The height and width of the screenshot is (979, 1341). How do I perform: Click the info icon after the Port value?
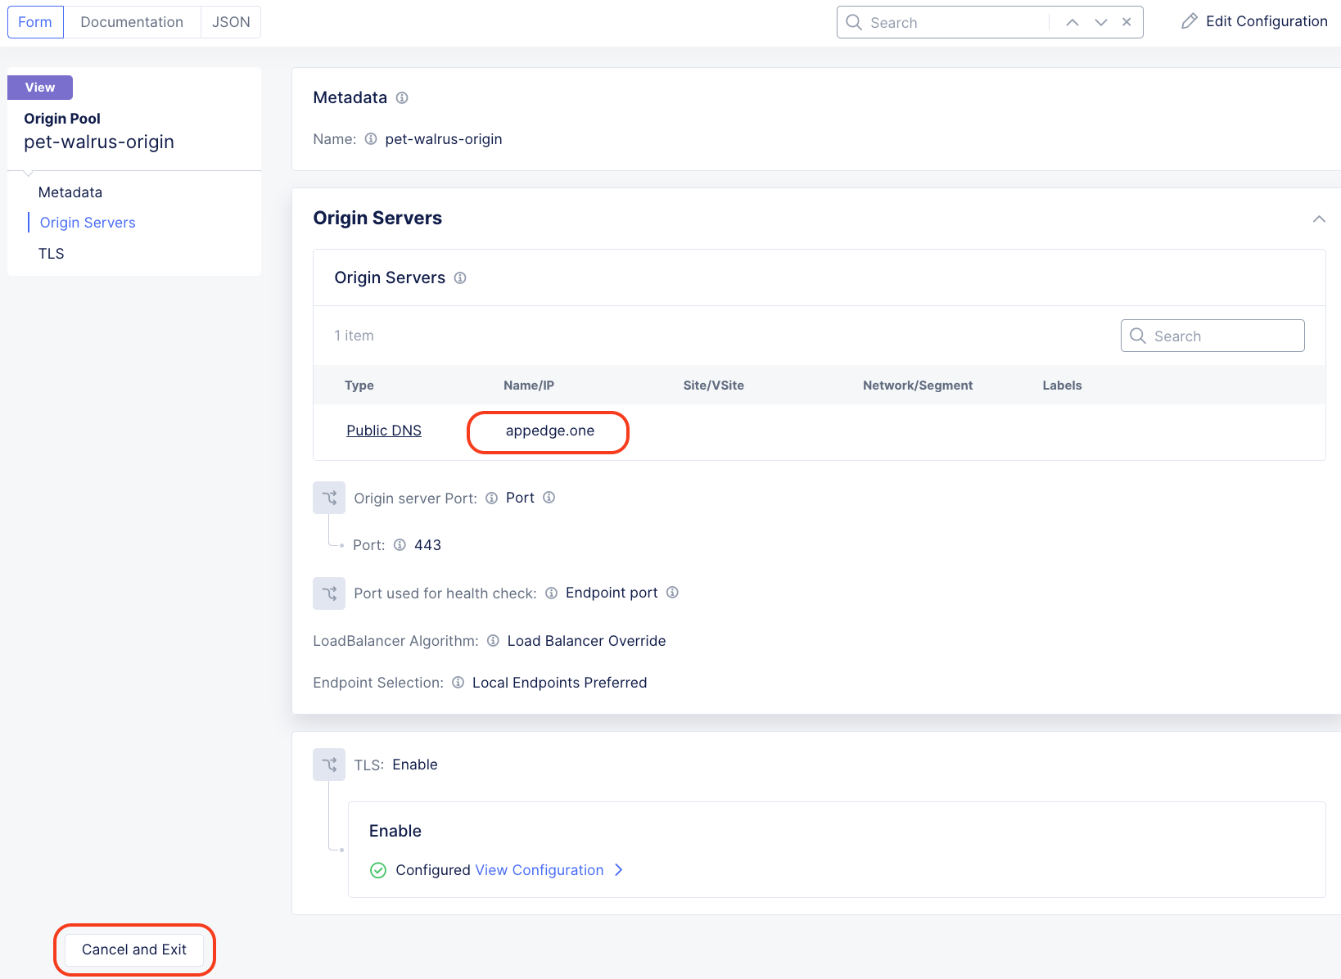[x=549, y=498]
